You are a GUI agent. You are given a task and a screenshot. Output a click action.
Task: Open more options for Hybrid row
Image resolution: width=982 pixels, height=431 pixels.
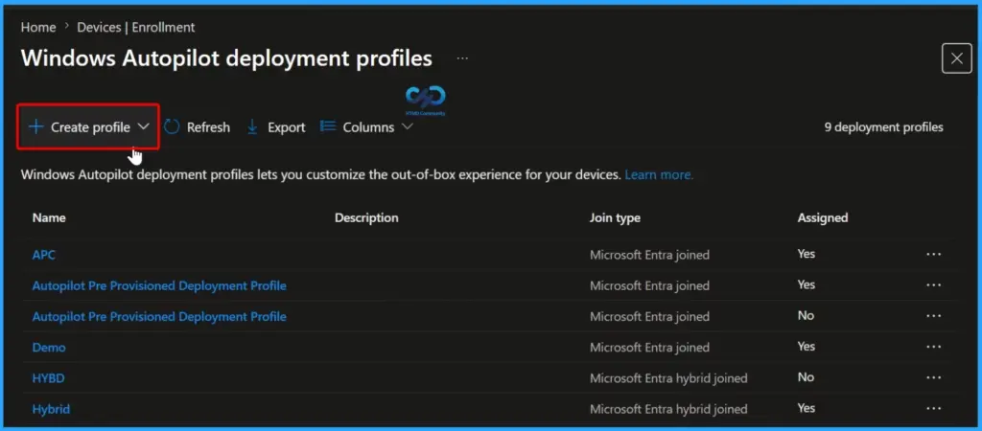(933, 408)
